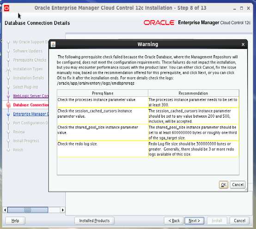Click the My Oracle Support step
Image resolution: width=256 pixels, height=229 pixels.
30,42
